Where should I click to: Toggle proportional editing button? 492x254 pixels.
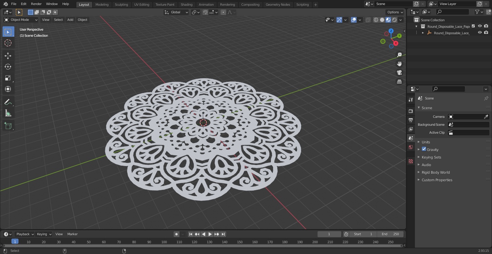coord(223,12)
